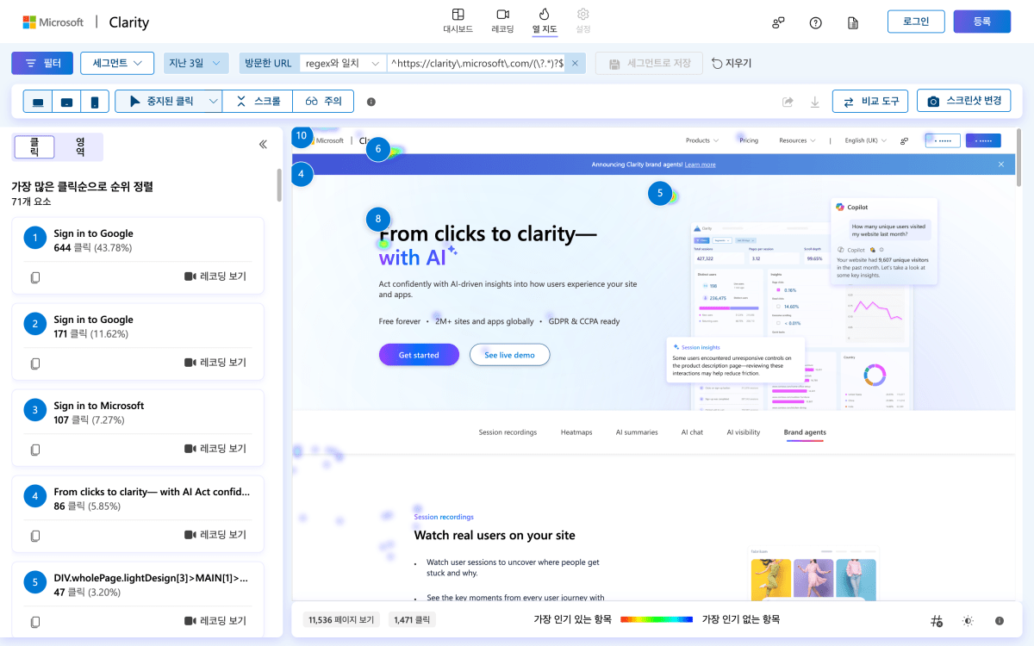This screenshot has height=646, width=1034.
Task: Click the 로그인 sign-in button
Action: 916,22
